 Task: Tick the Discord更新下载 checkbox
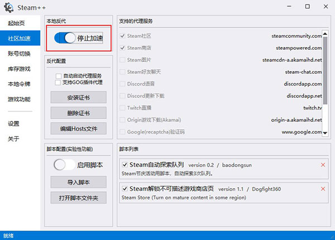pyautogui.click(x=122, y=96)
